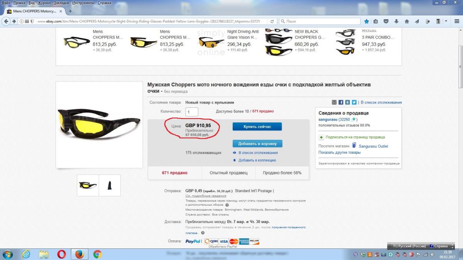The height and width of the screenshot is (260, 463).
Task: Click the bookmark star in Firefox toolbar
Action: (x=367, y=21)
